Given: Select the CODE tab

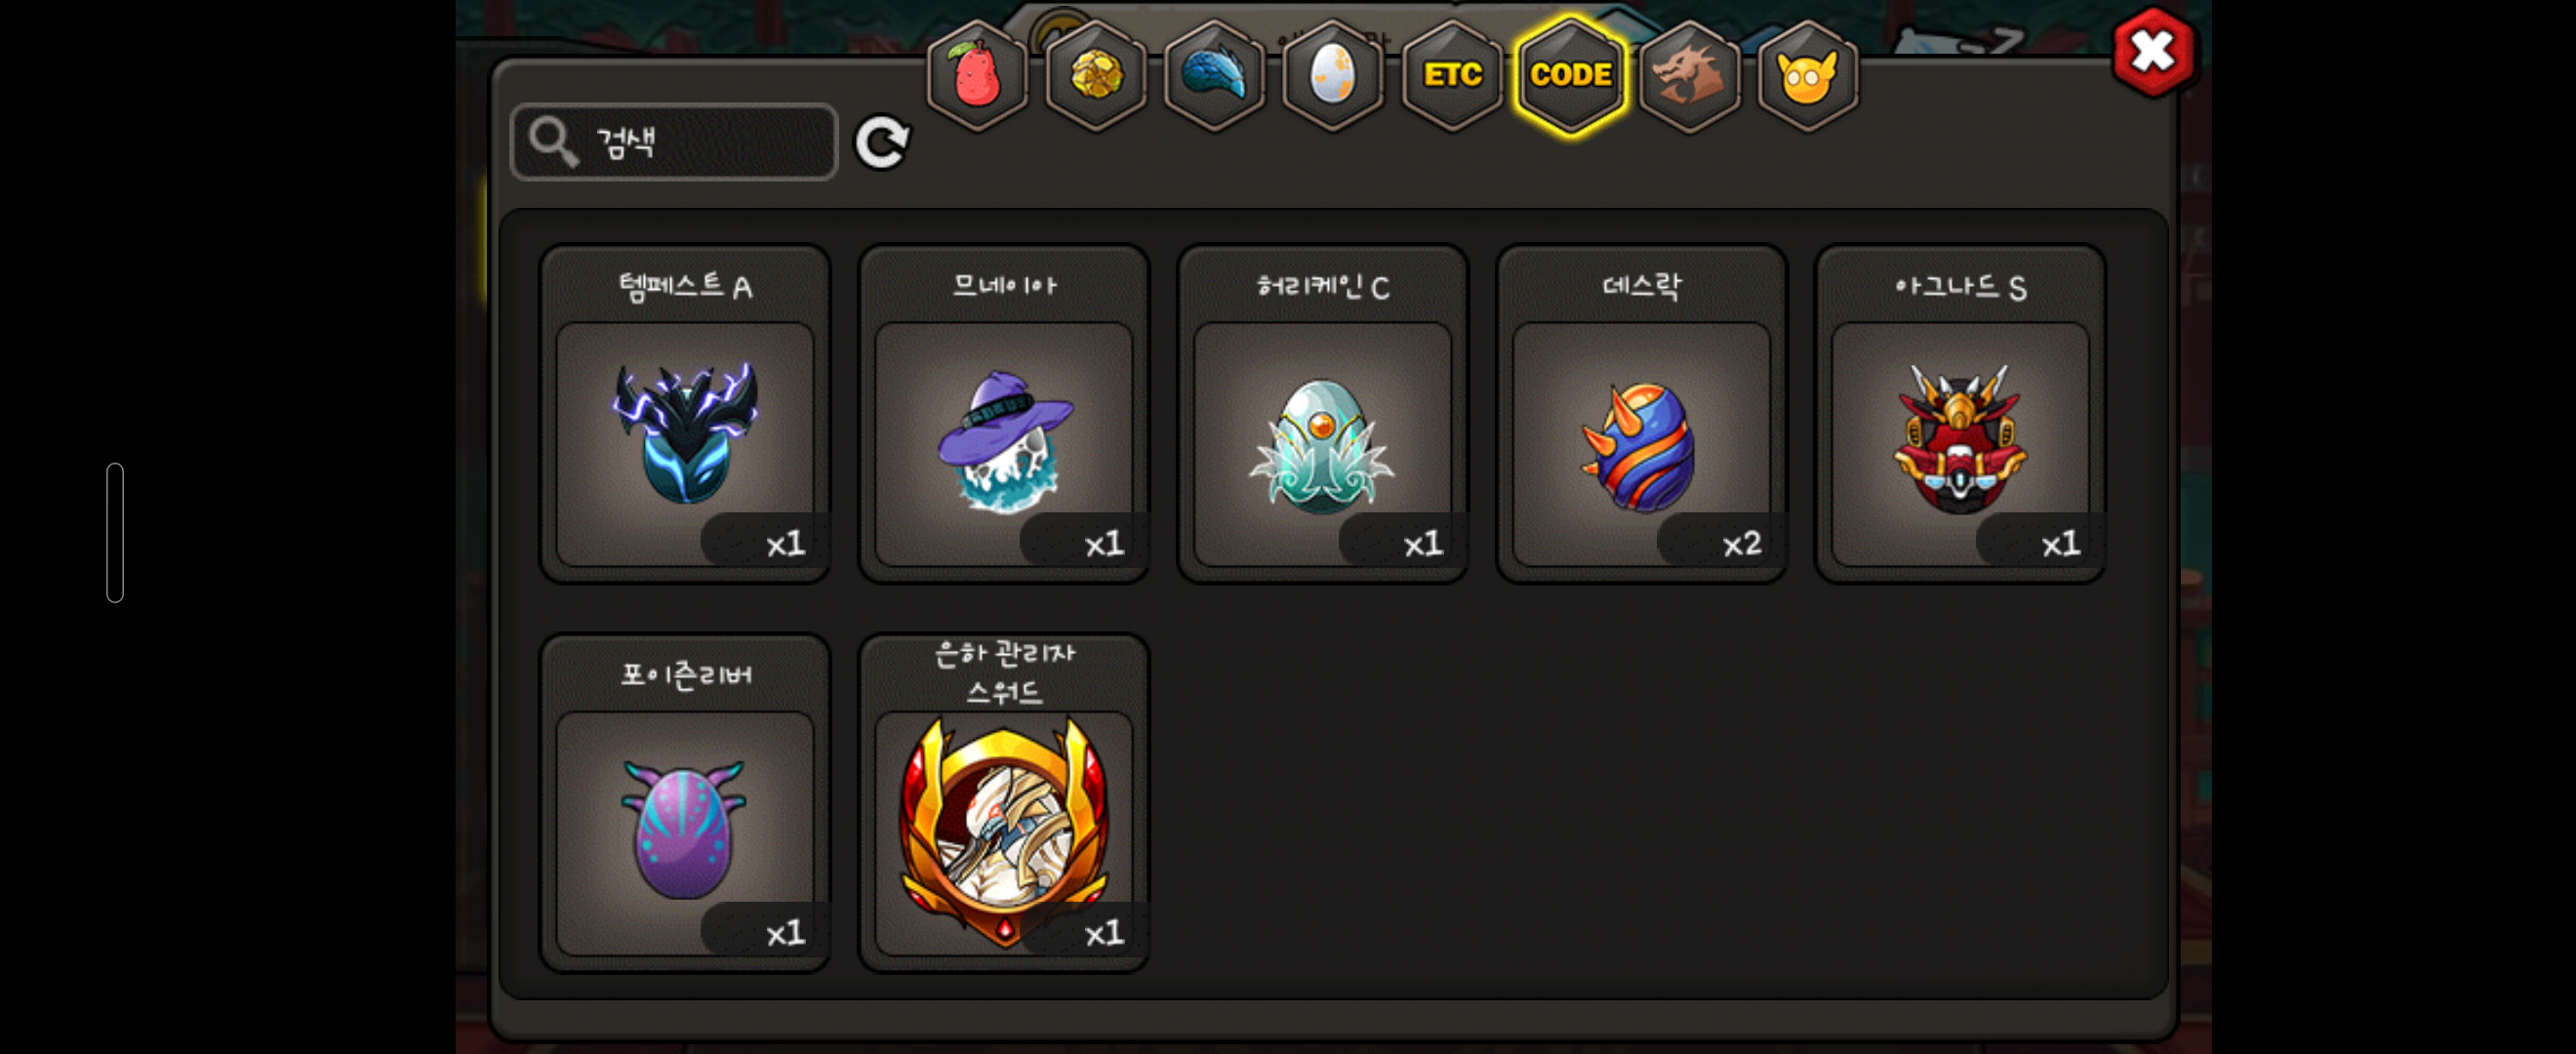Looking at the screenshot, I should (1571, 76).
